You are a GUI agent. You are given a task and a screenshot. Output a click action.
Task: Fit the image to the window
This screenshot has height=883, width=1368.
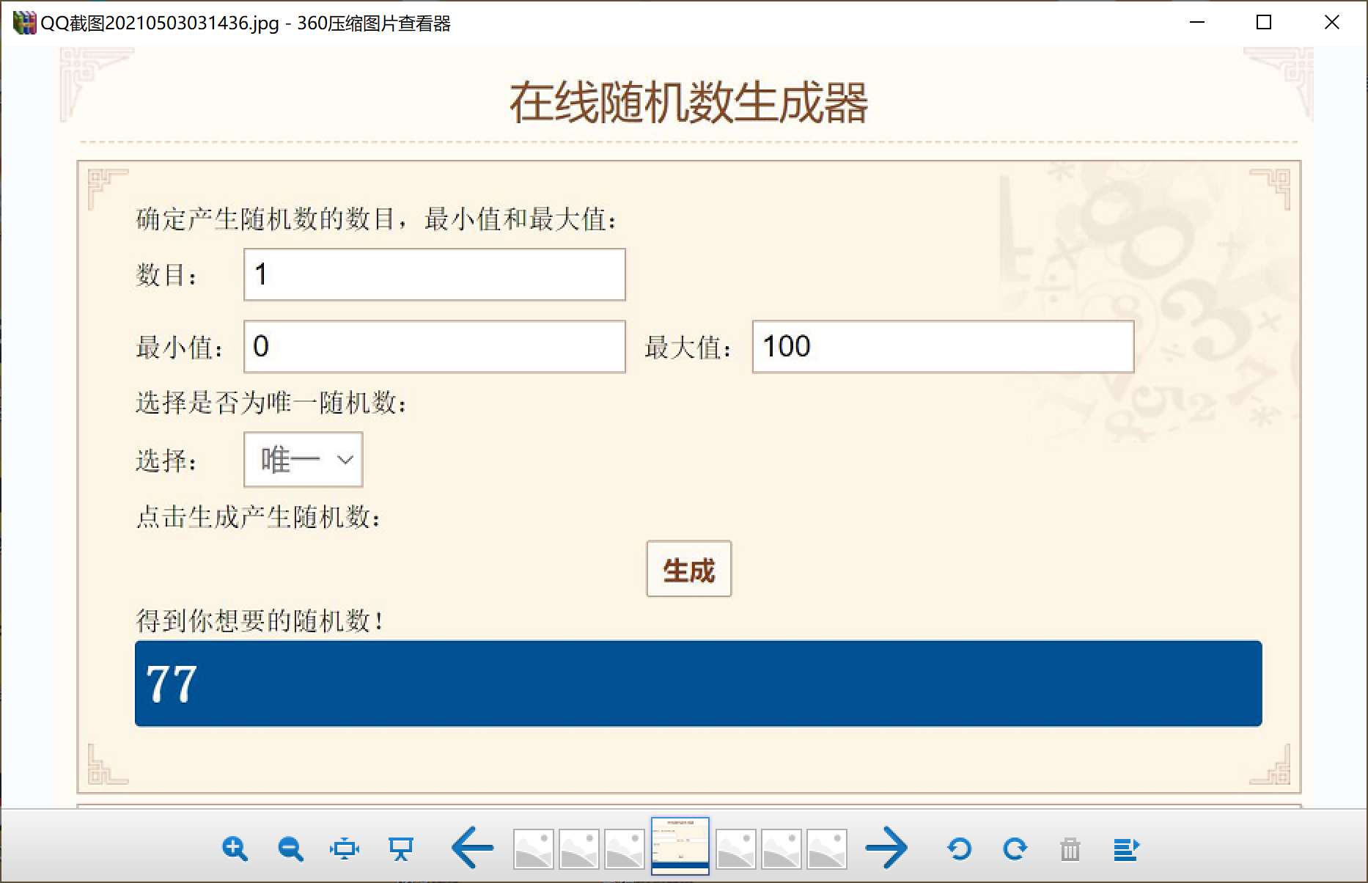[x=345, y=849]
